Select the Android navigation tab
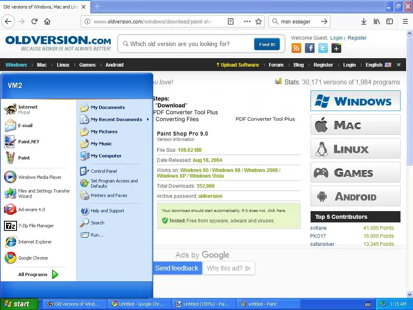The image size is (413, 310). 114,65
